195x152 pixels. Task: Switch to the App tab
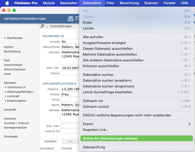[70, 141]
